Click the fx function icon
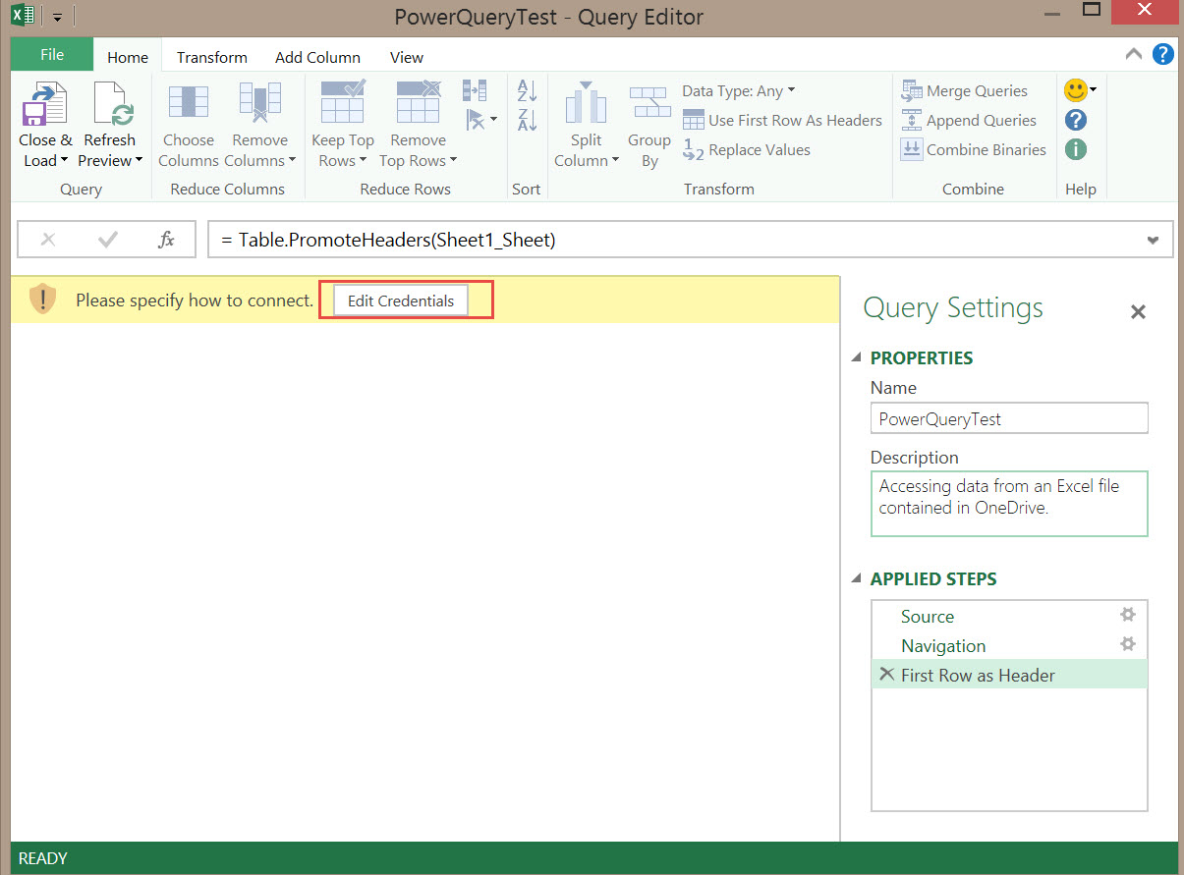This screenshot has width=1184, height=875. (x=167, y=240)
